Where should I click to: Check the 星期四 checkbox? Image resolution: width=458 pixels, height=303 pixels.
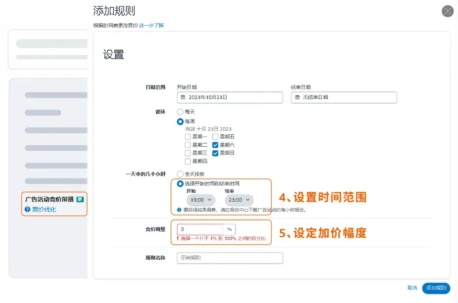pyautogui.click(x=188, y=161)
